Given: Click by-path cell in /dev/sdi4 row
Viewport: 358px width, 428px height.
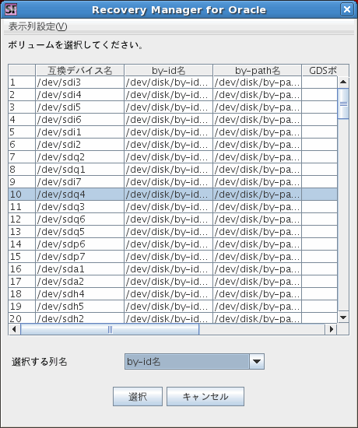Looking at the screenshot, I should [x=258, y=95].
